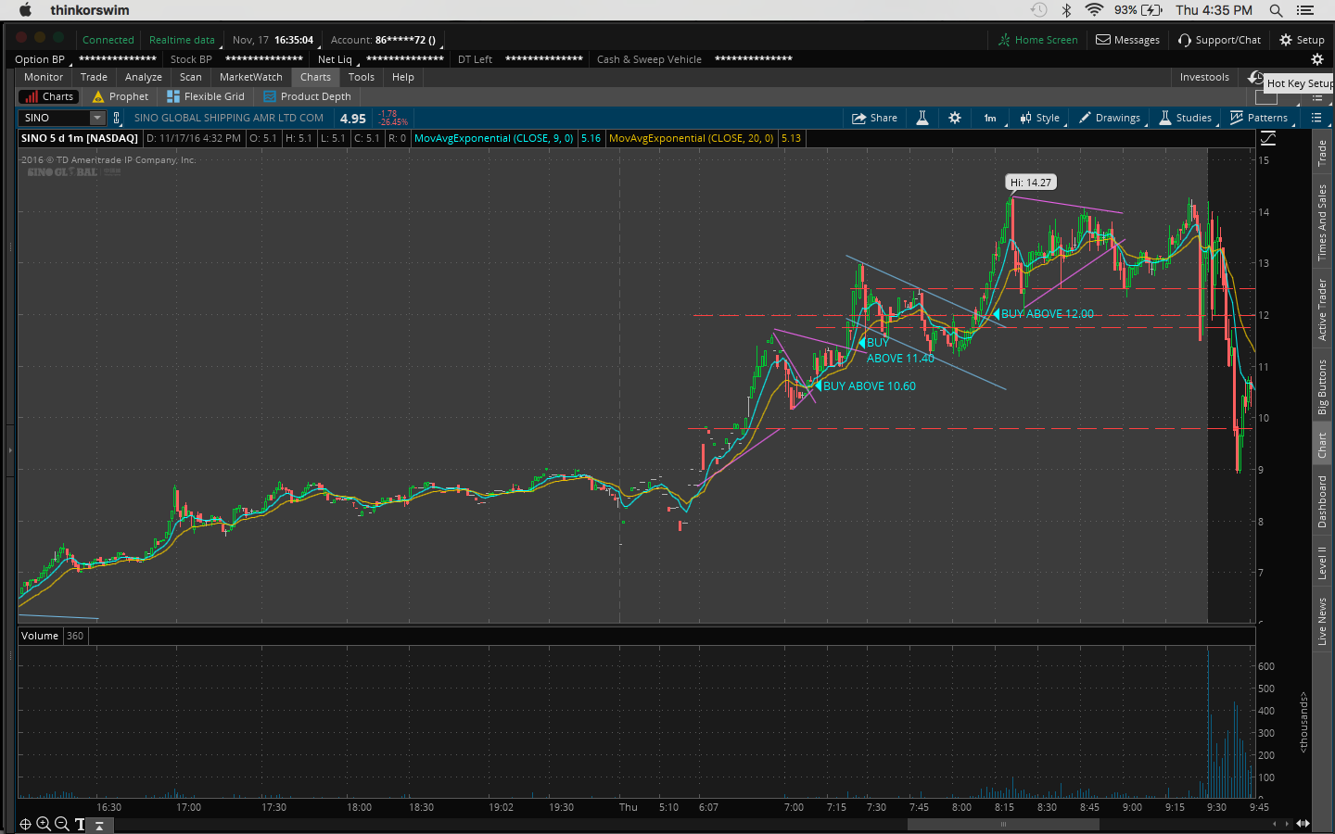
Task: Open the Level II side tab
Action: (1322, 562)
